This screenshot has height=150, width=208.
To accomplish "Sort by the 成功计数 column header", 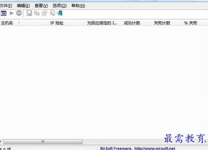I will [x=136, y=23].
